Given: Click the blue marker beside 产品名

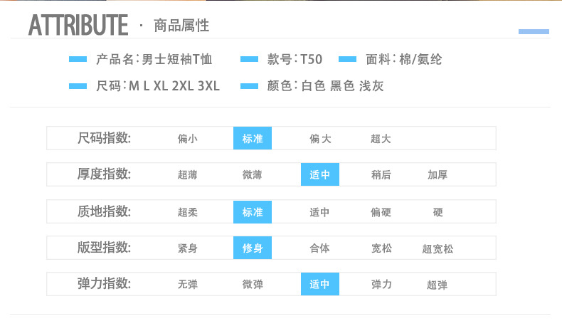Looking at the screenshot, I should (78, 60).
